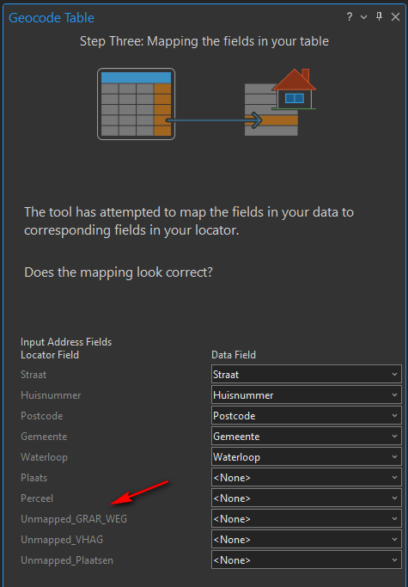Expand the Waterloop data field dropdown
The height and width of the screenshot is (587, 408).
coord(306,456)
